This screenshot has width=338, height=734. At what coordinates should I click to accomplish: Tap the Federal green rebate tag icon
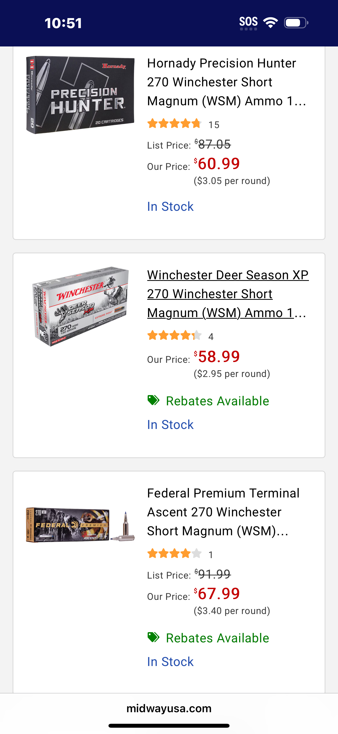point(154,637)
